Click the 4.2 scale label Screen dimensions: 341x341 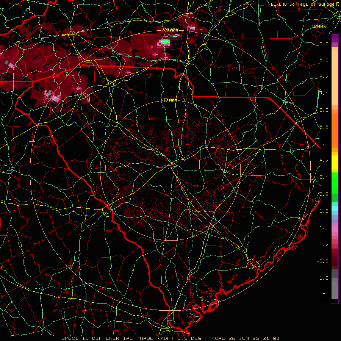324,161
